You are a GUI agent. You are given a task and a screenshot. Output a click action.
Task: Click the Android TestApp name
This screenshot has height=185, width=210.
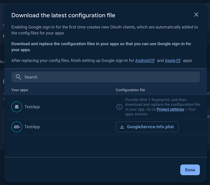(32, 107)
